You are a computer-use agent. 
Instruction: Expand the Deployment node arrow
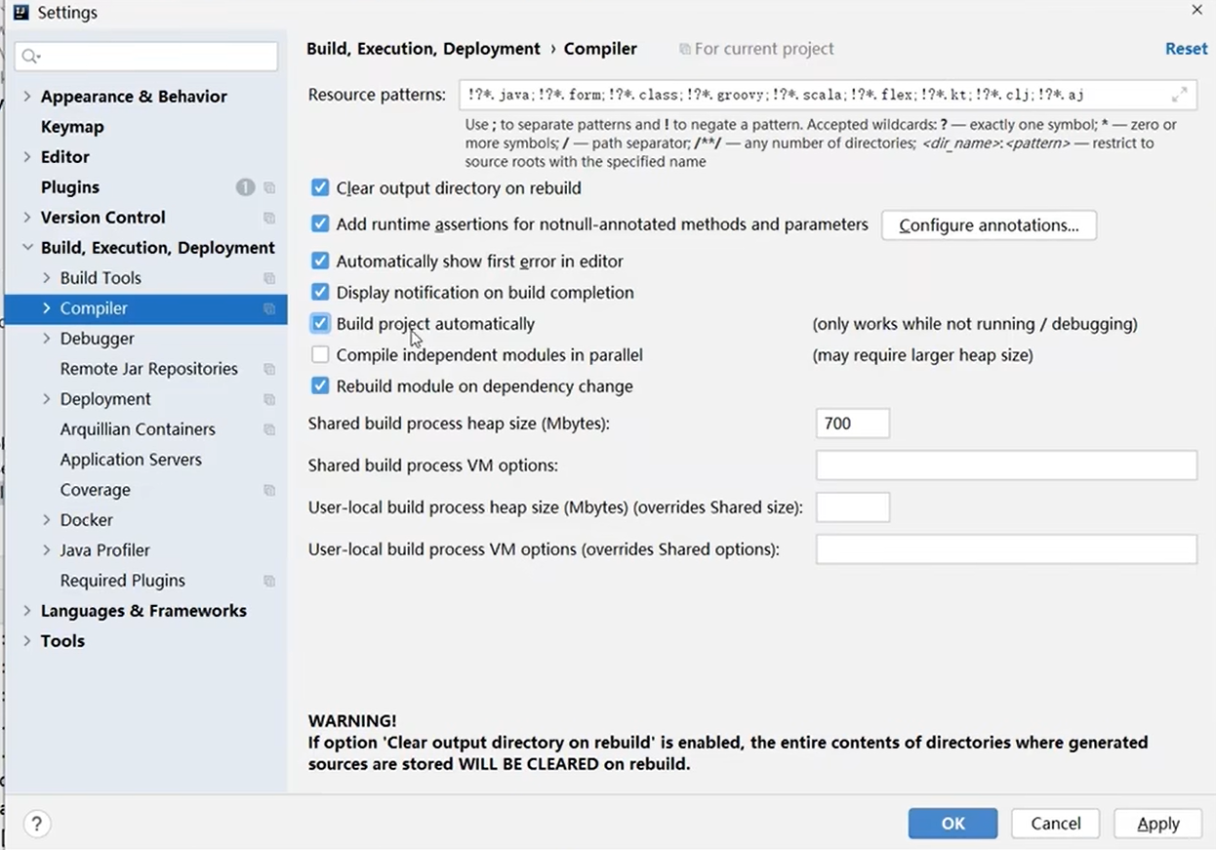coord(46,398)
